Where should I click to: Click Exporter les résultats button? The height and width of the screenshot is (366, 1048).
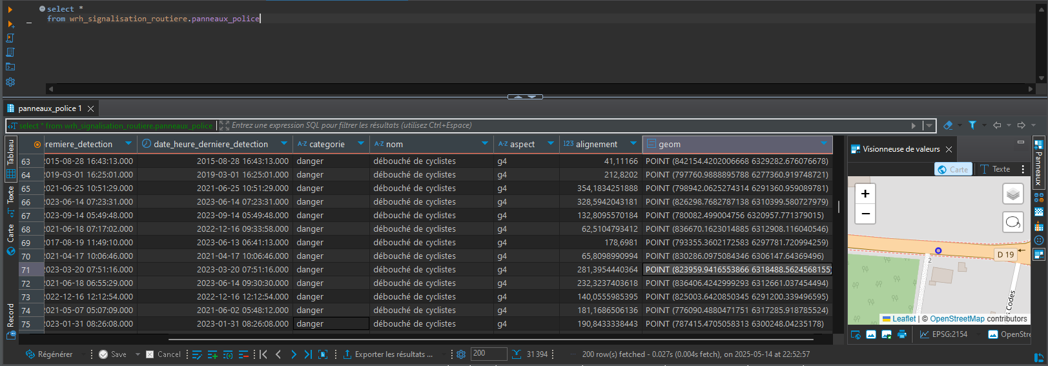387,354
